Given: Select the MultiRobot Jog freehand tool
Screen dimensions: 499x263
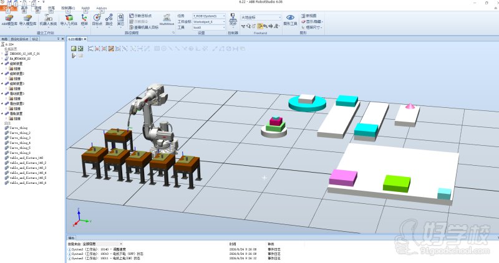Looking at the screenshot, I should [x=276, y=26].
